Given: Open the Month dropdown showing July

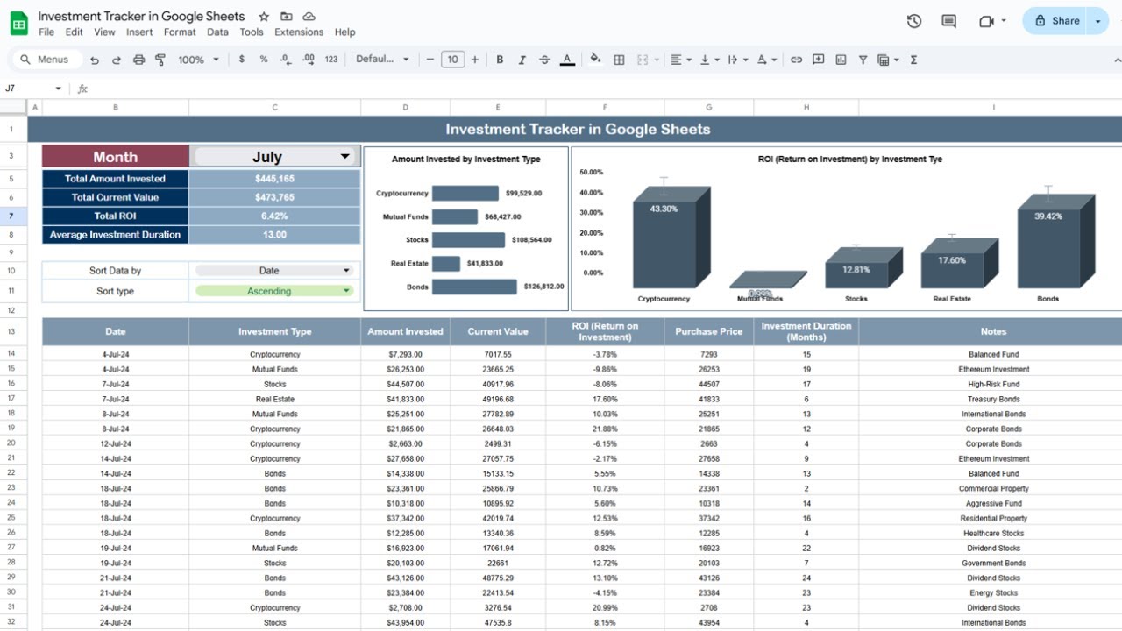Looking at the screenshot, I should [x=274, y=156].
